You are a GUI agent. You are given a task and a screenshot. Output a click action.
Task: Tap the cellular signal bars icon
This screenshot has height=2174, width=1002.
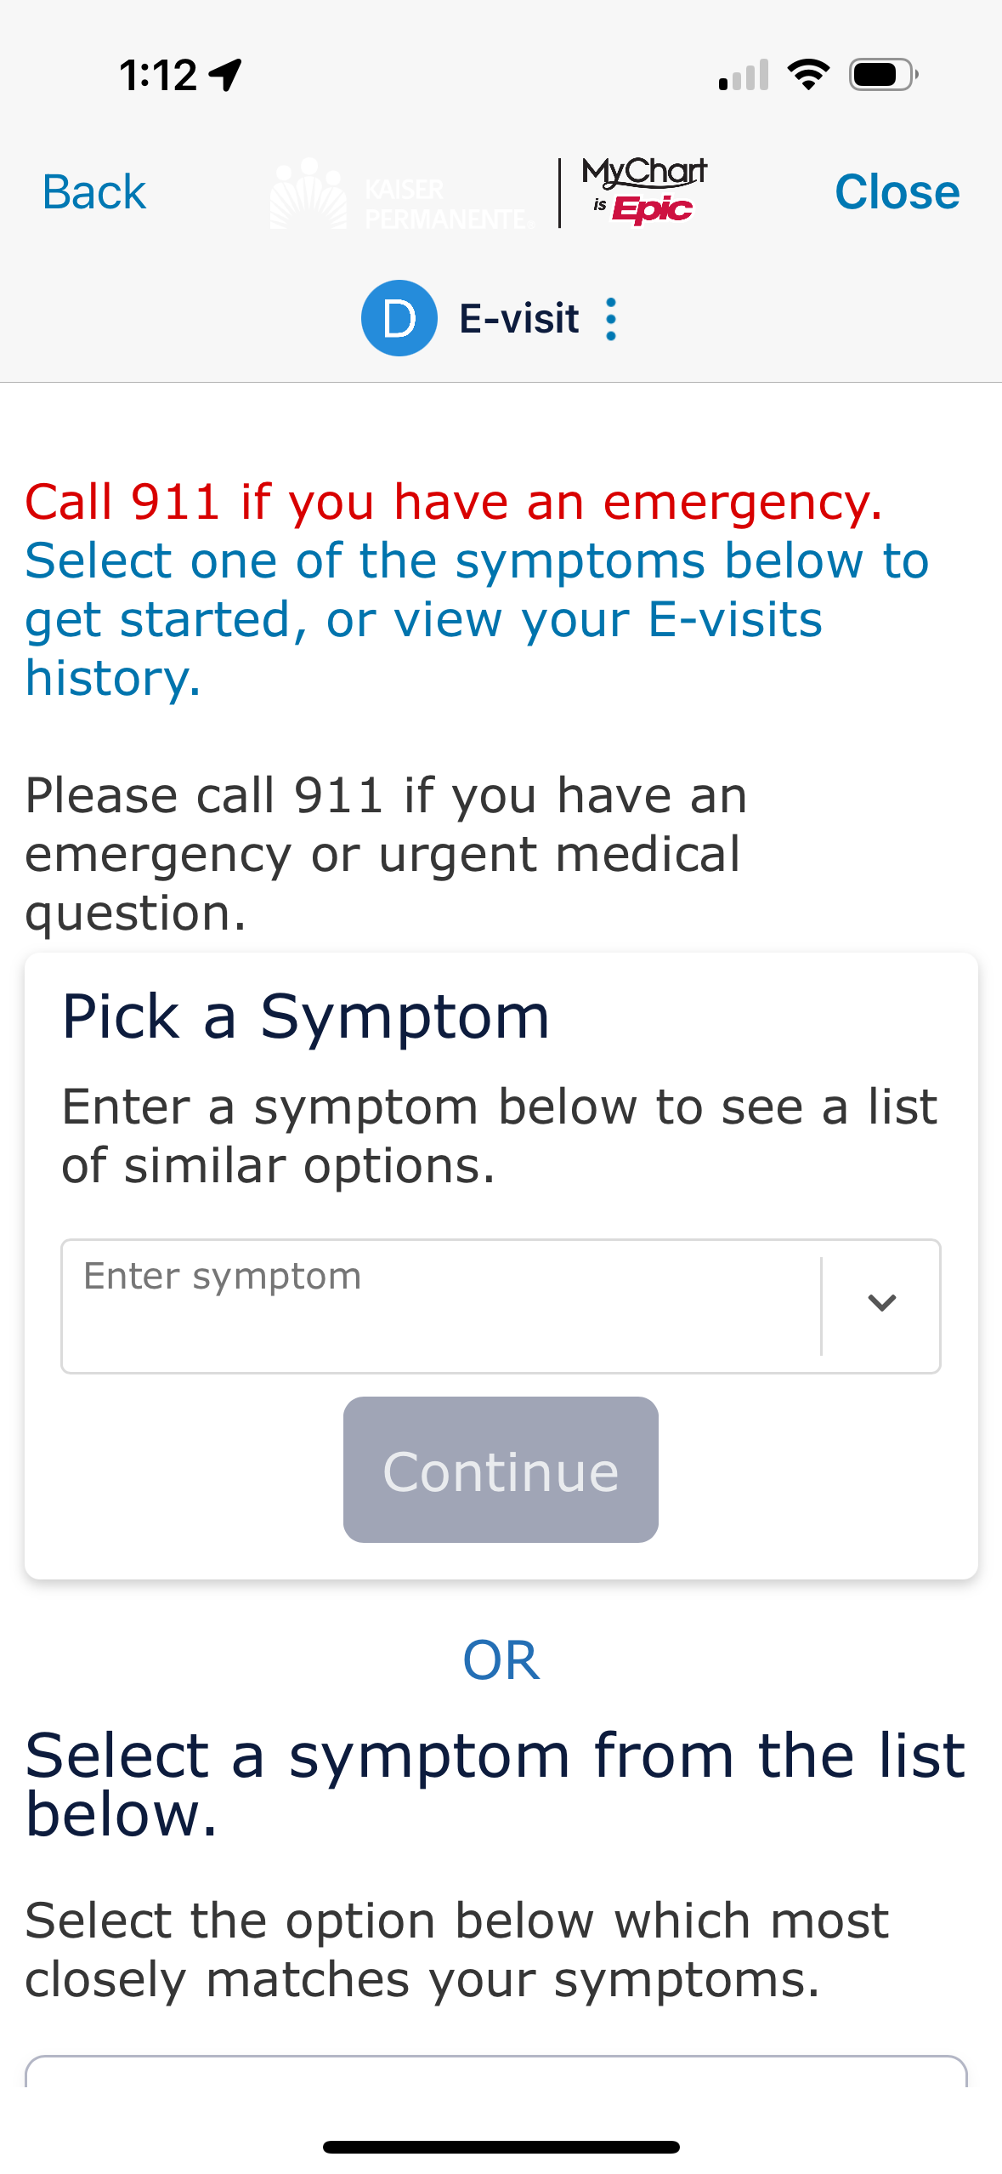click(744, 75)
